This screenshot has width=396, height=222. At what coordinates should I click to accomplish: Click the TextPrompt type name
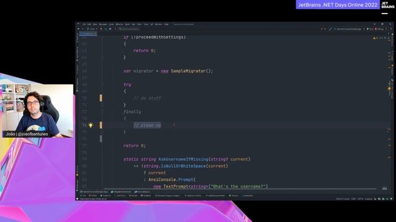click(176, 186)
